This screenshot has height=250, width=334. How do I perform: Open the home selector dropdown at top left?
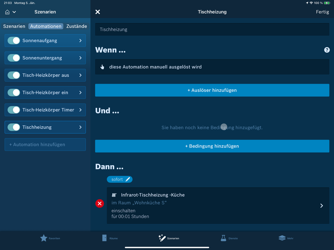tap(10, 12)
